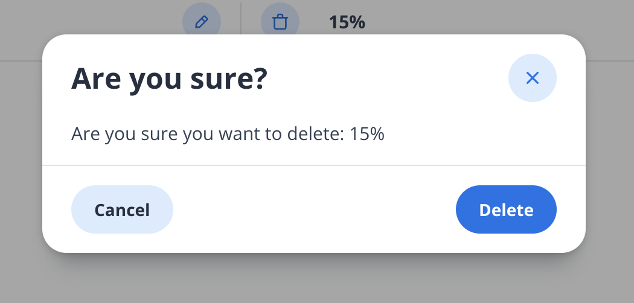Click the blue Delete pill button
The height and width of the screenshot is (303, 634).
tap(506, 209)
